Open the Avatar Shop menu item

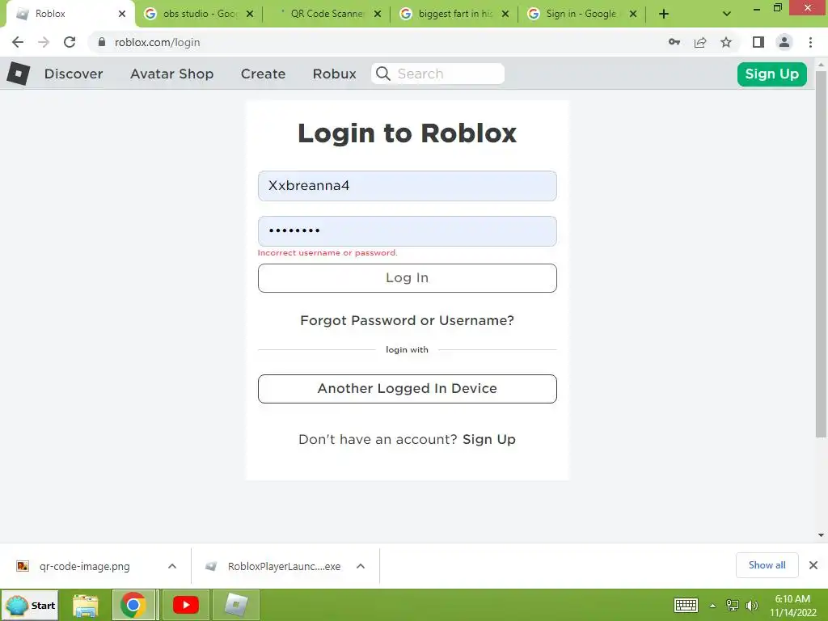pyautogui.click(x=172, y=74)
